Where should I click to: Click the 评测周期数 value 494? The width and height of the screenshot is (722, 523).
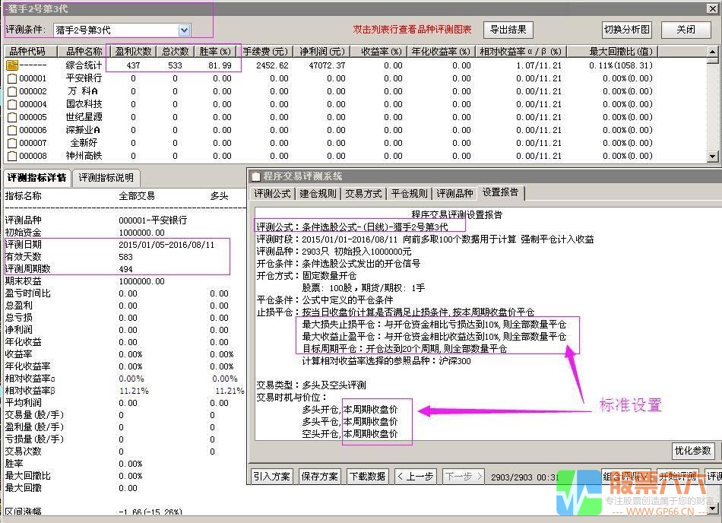[x=125, y=269]
